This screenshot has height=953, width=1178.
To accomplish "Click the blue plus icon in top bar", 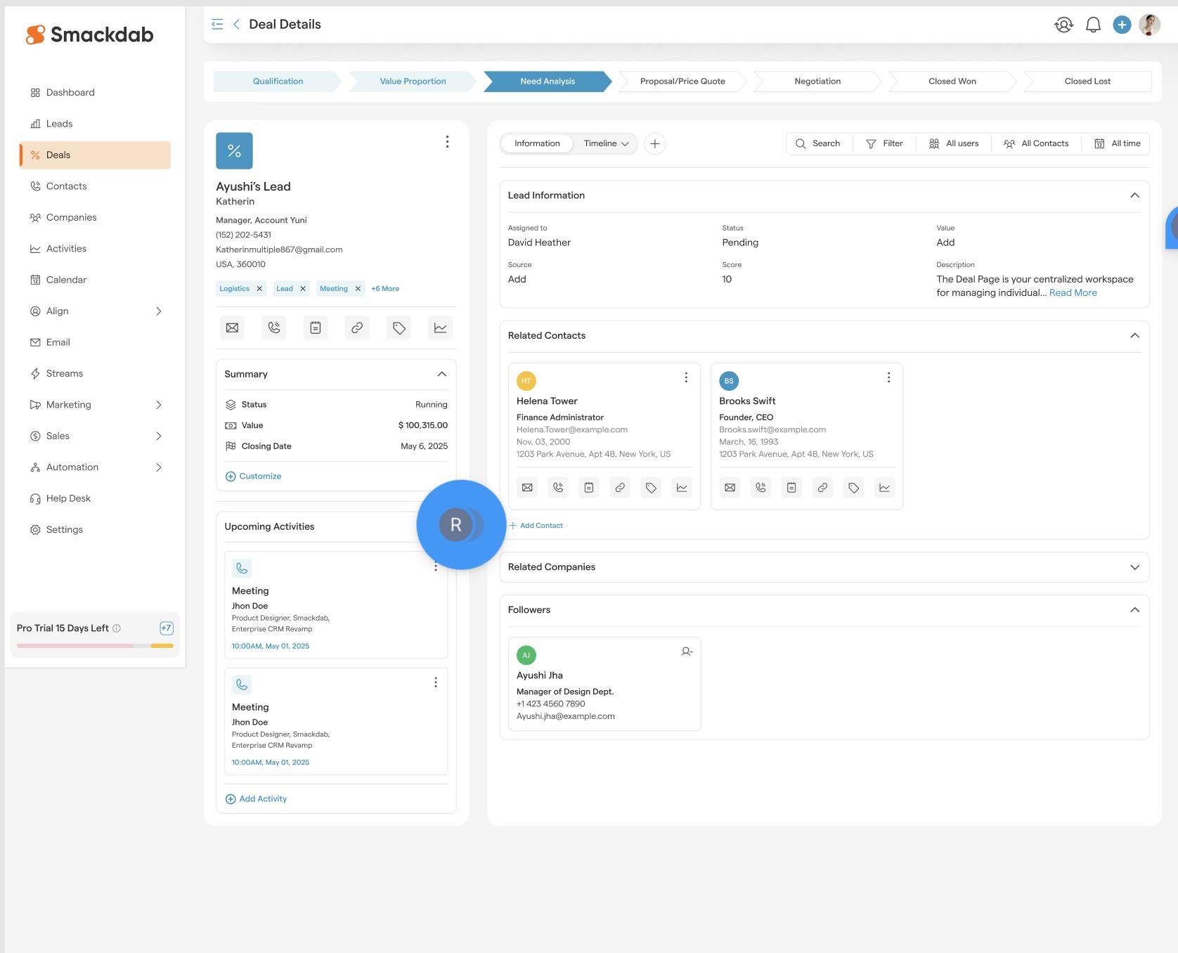I will pyautogui.click(x=1122, y=25).
